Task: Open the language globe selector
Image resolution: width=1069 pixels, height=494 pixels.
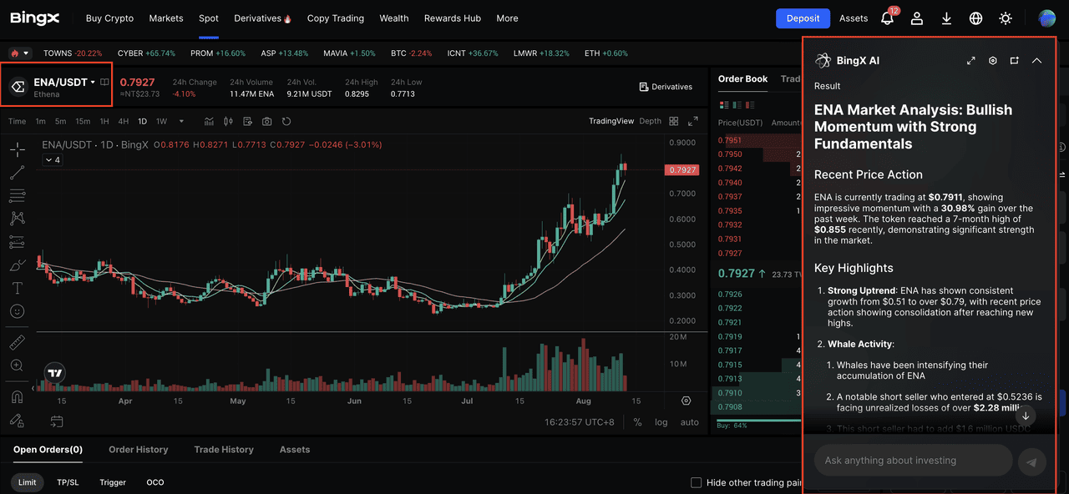Action: point(975,18)
